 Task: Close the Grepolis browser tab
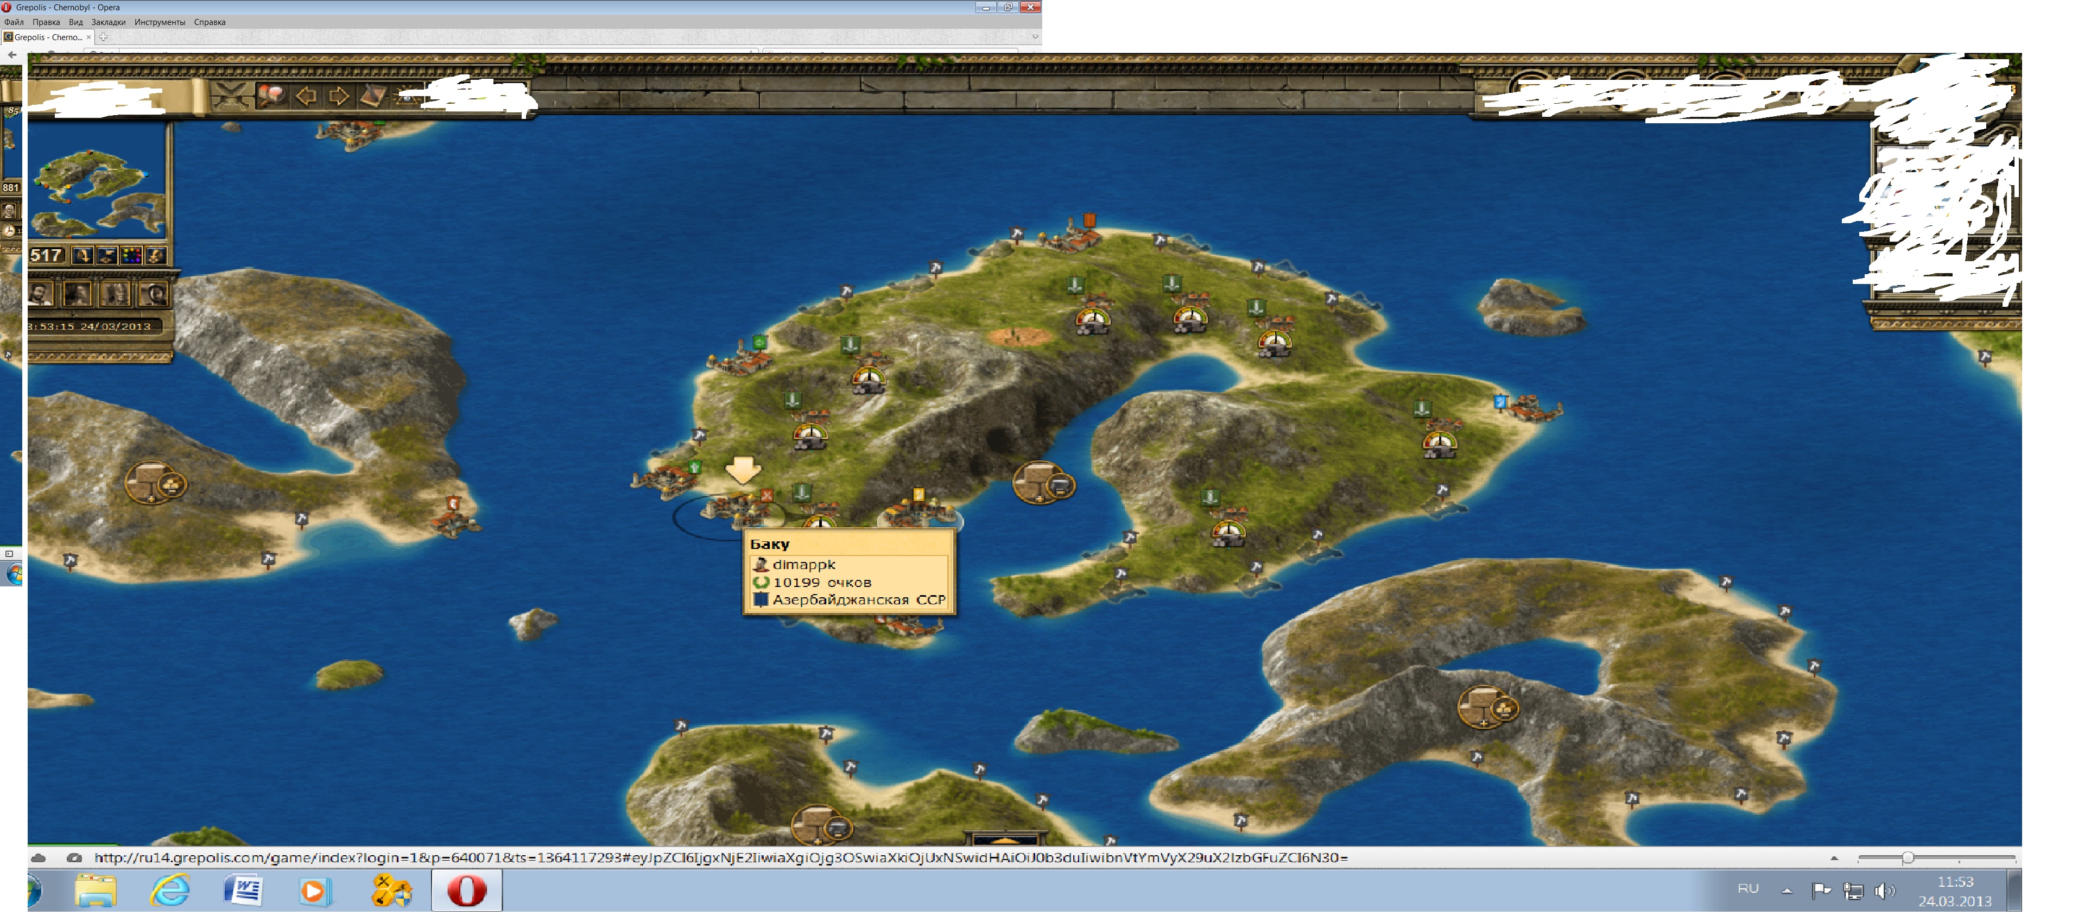pos(88,37)
